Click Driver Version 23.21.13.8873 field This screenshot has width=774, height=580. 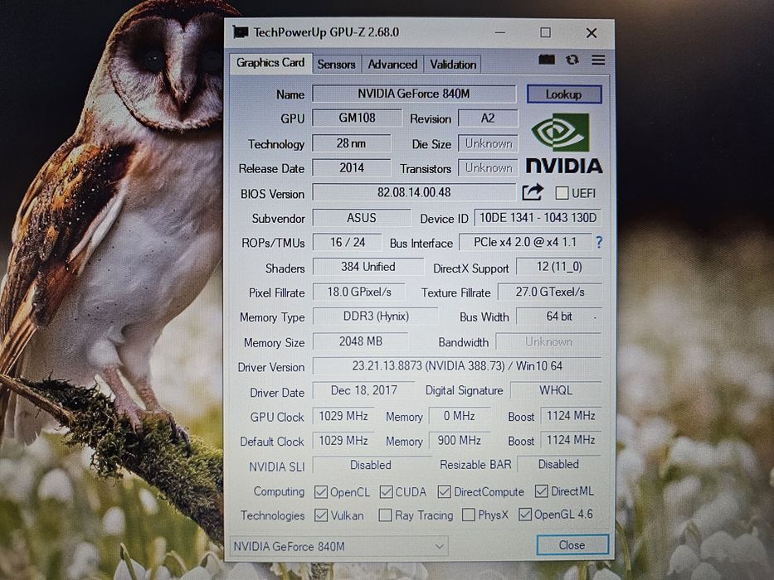(457, 366)
